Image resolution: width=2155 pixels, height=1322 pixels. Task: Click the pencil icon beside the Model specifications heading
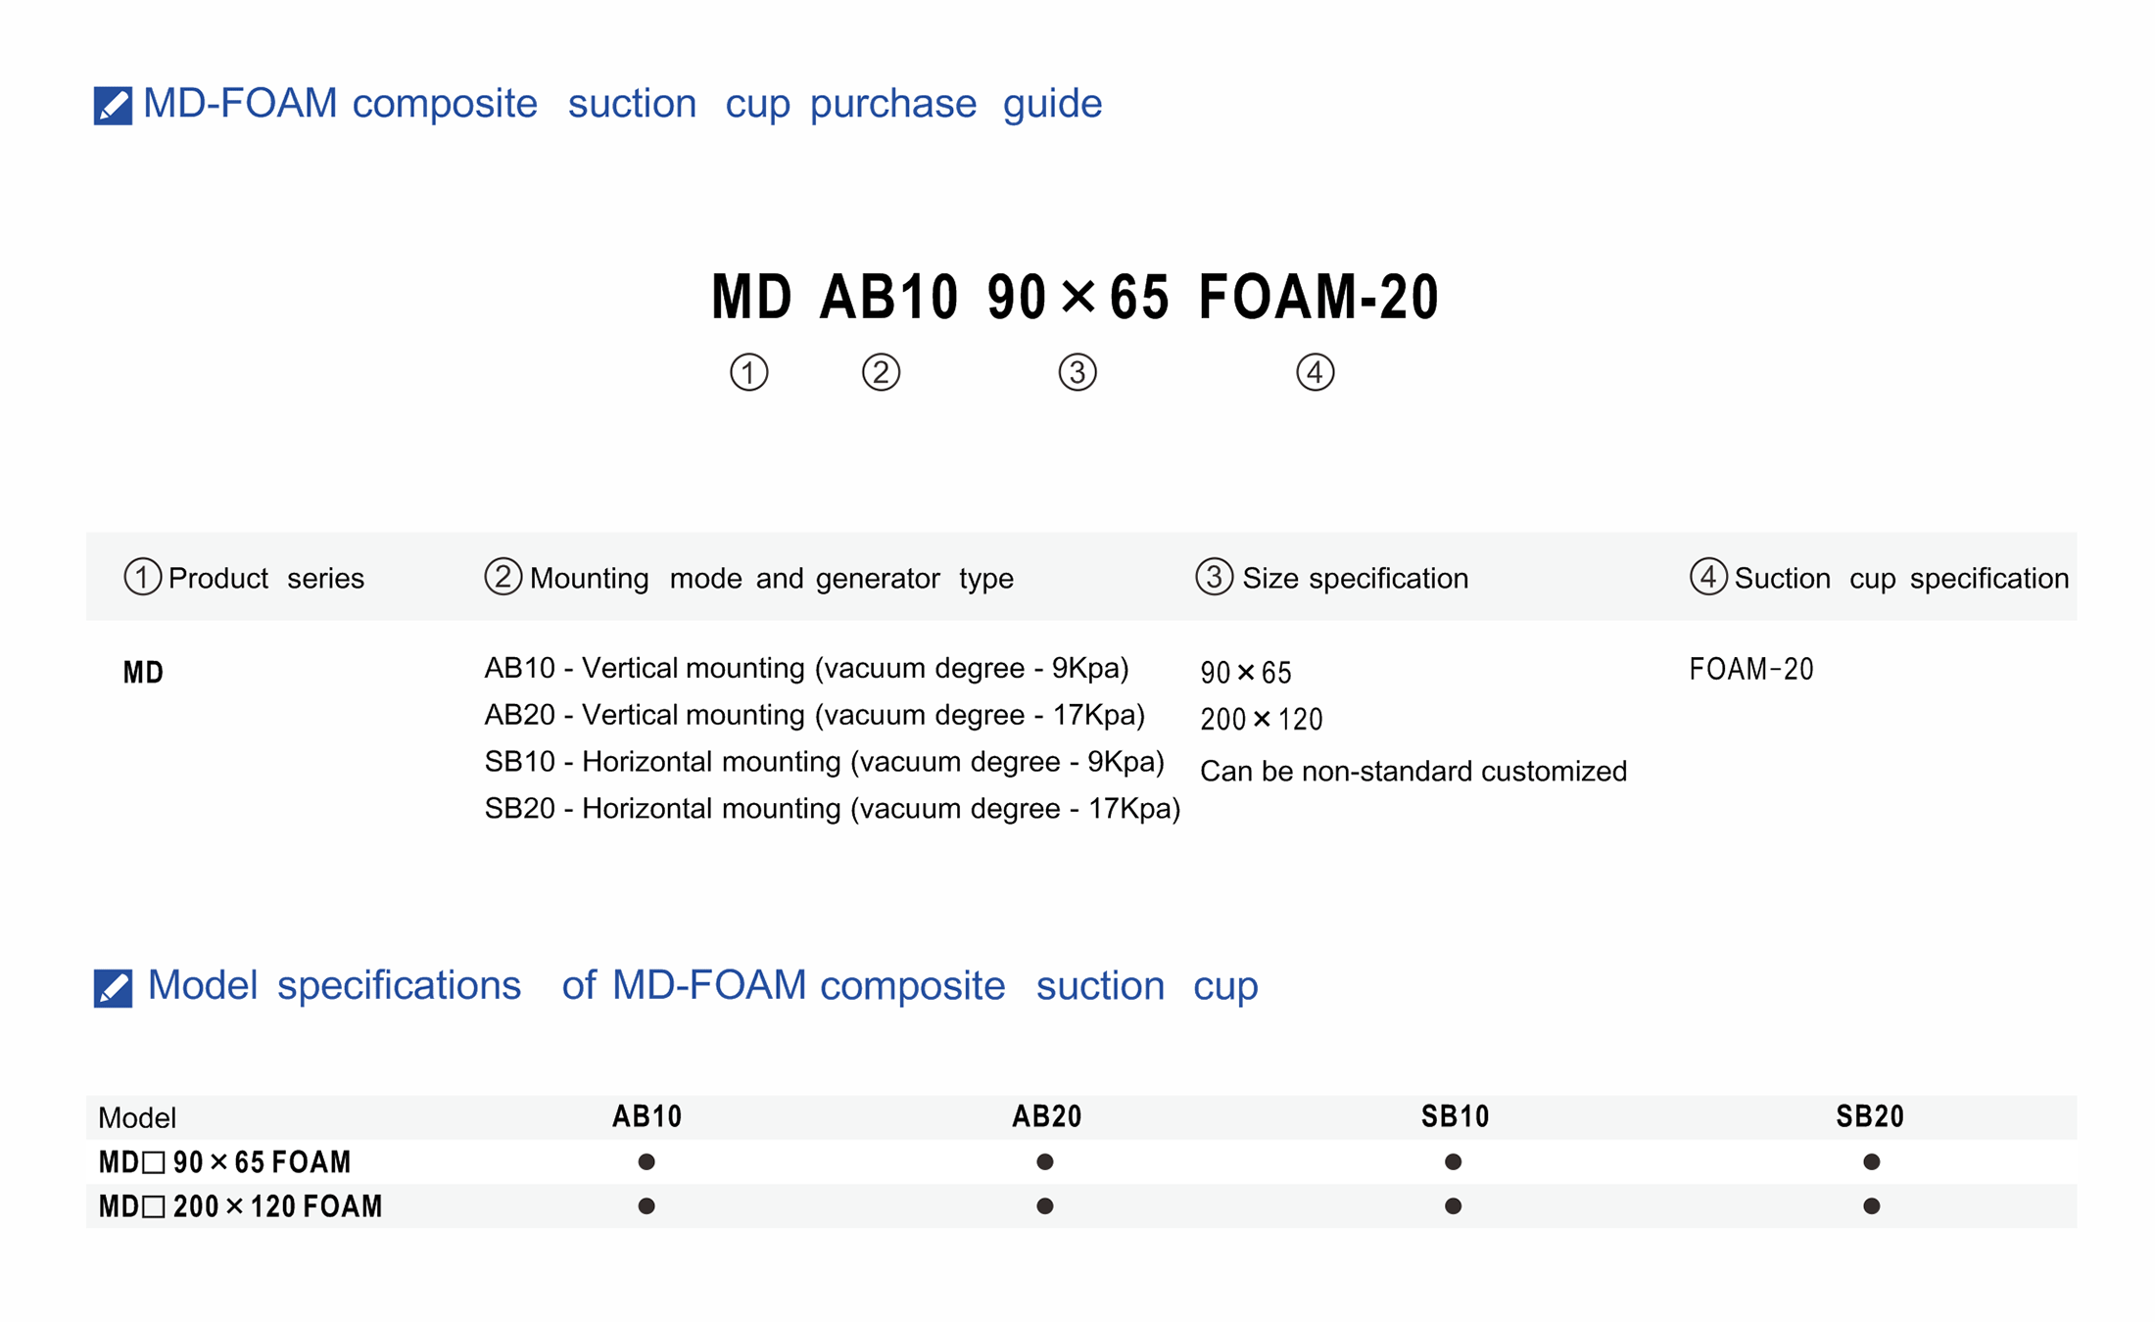tap(113, 988)
